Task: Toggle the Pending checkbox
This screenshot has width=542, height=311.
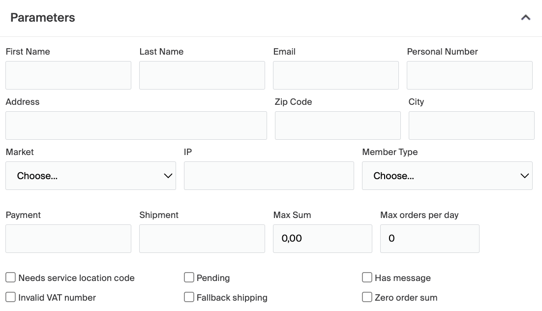Action: click(x=189, y=278)
